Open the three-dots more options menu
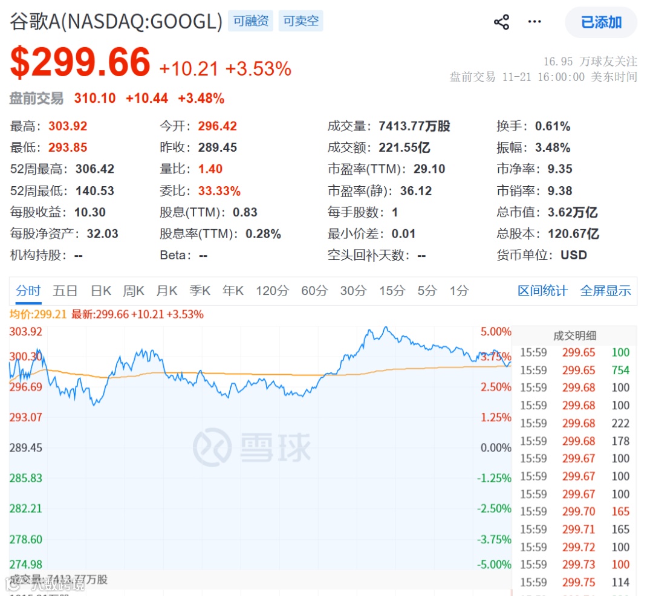 (534, 22)
